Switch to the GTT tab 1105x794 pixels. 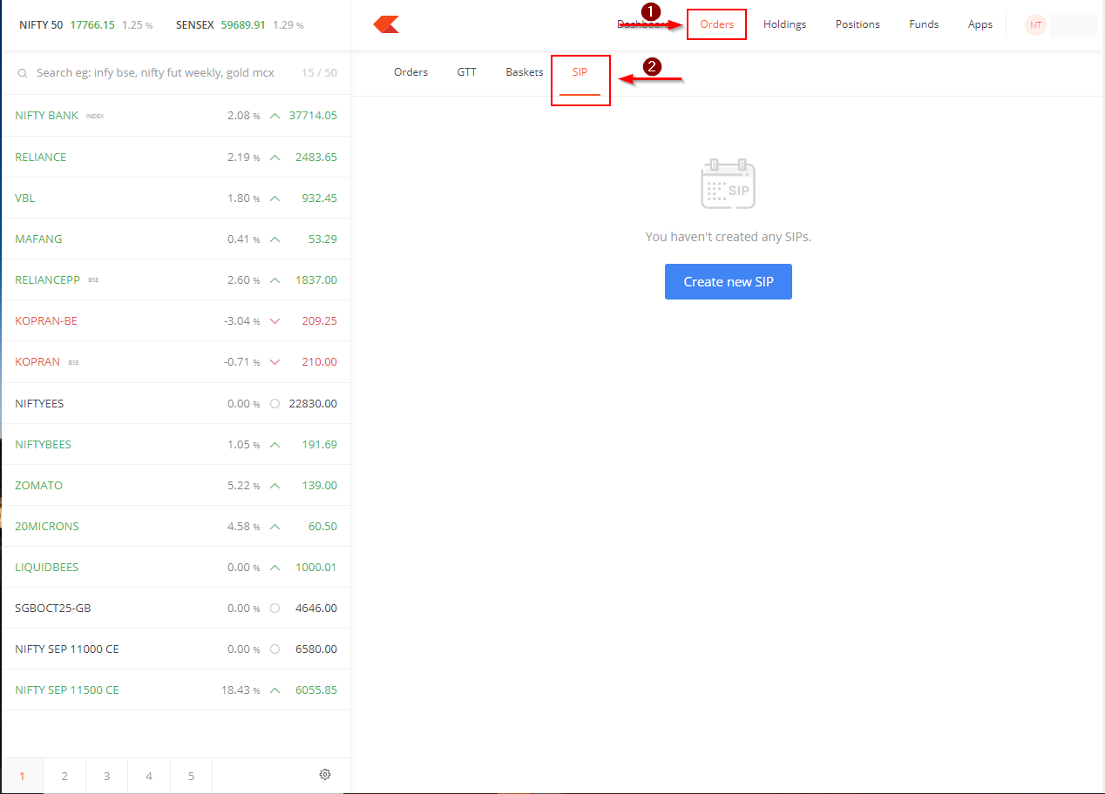(x=467, y=72)
